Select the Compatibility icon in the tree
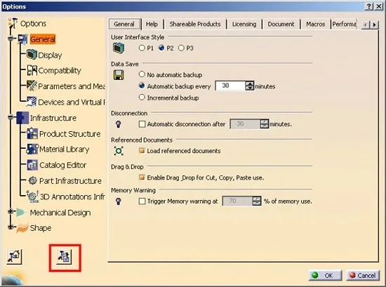This screenshot has height=287, width=386. [x=32, y=70]
